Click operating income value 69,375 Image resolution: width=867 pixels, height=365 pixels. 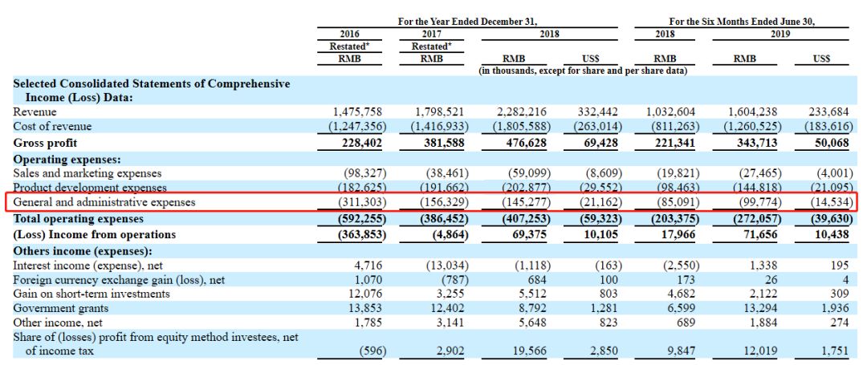[x=531, y=235]
